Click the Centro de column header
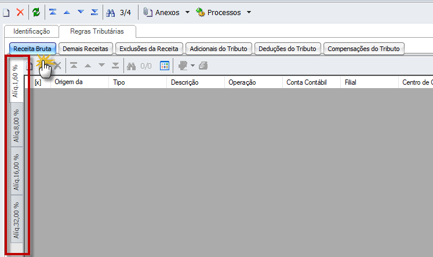 (416, 82)
